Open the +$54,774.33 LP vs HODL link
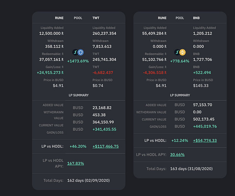 205,140
